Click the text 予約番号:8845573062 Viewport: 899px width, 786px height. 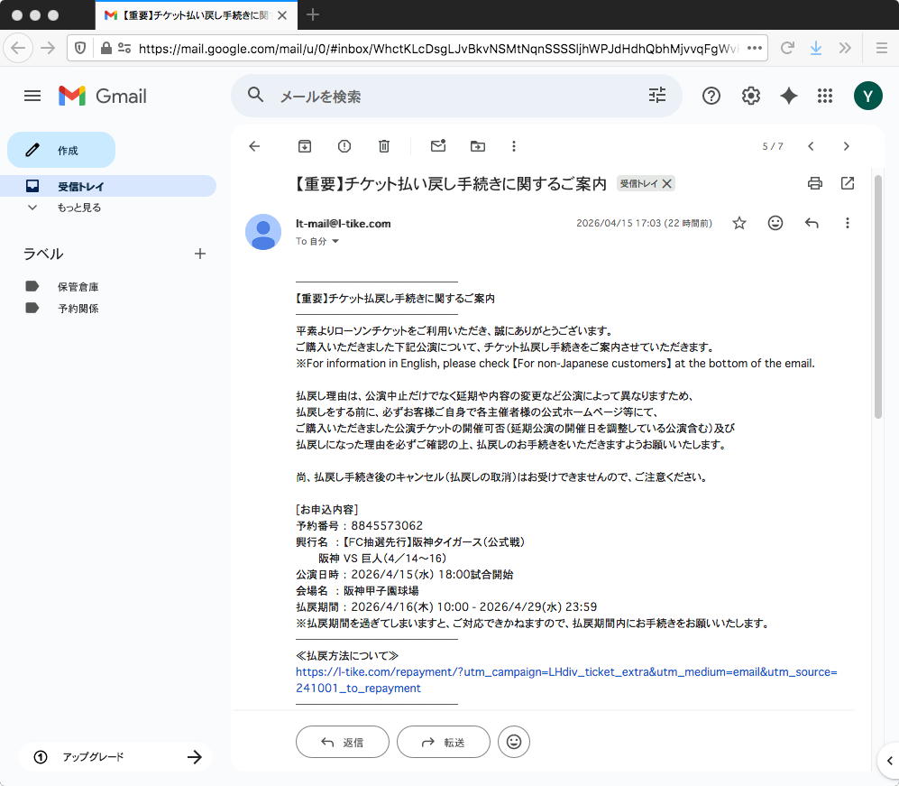360,526
